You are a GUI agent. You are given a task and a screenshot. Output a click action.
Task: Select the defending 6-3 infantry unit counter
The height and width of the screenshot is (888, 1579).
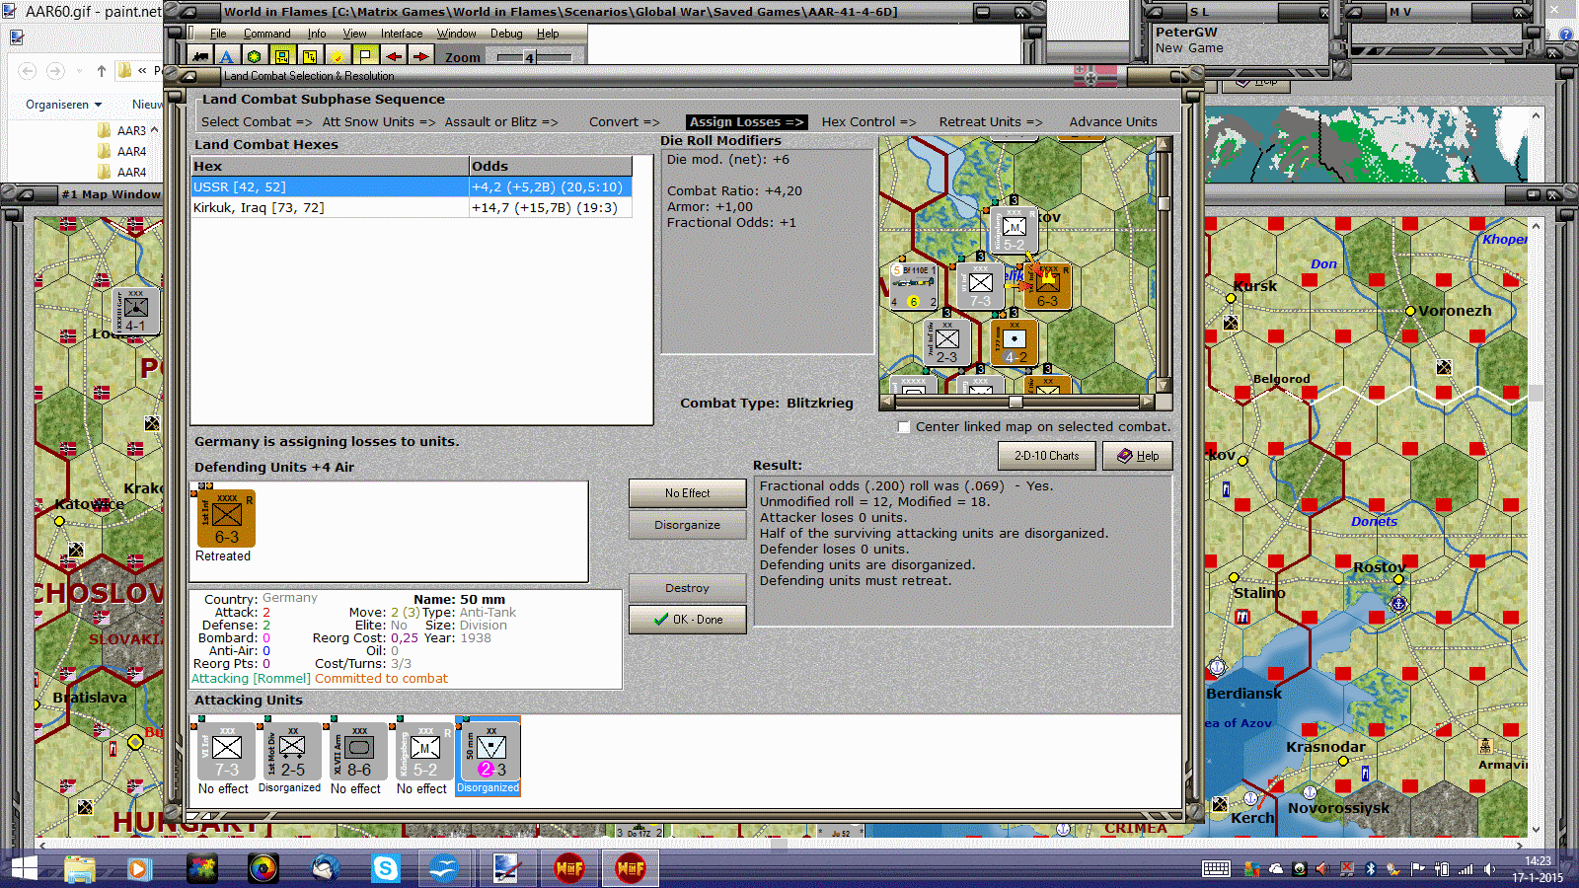coord(227,519)
